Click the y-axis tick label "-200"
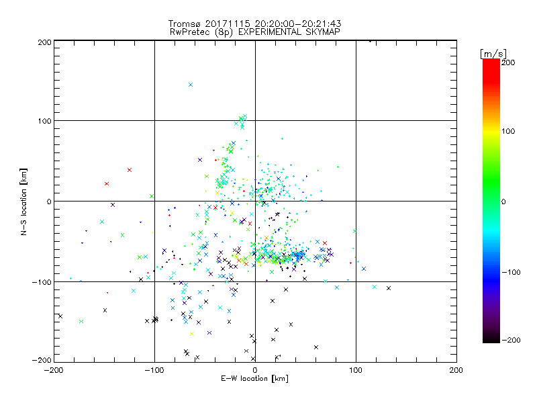537x403 pixels. coord(42,360)
